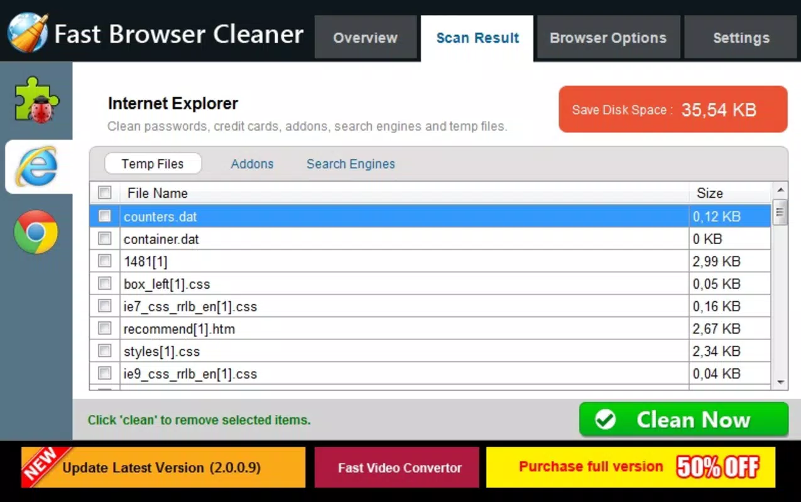Check the styles[1].css checkbox
This screenshot has width=801, height=502.
click(105, 351)
